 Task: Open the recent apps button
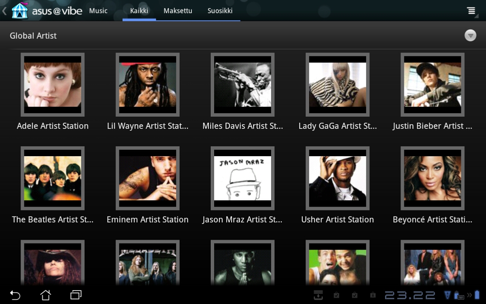76,295
